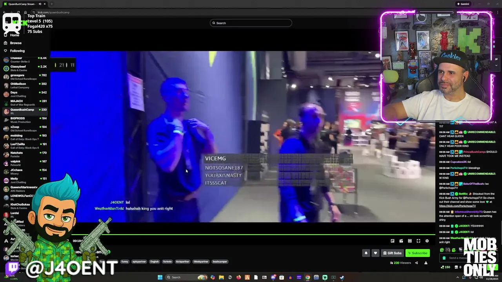502x282 pixels.
Task: Open Natchats channel in sidebar
Action: click(25, 154)
